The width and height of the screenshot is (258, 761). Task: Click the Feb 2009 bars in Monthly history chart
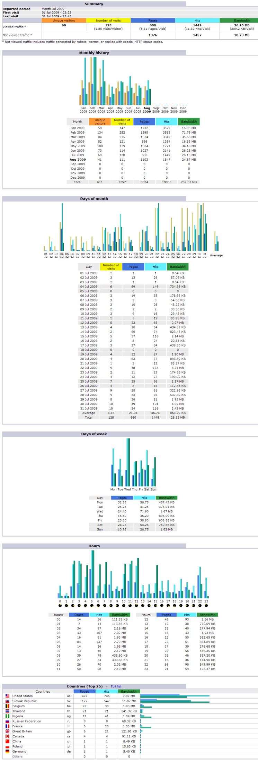click(92, 81)
